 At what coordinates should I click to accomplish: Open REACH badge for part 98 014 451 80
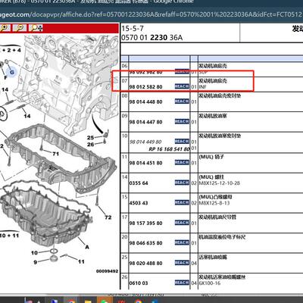(x=182, y=163)
